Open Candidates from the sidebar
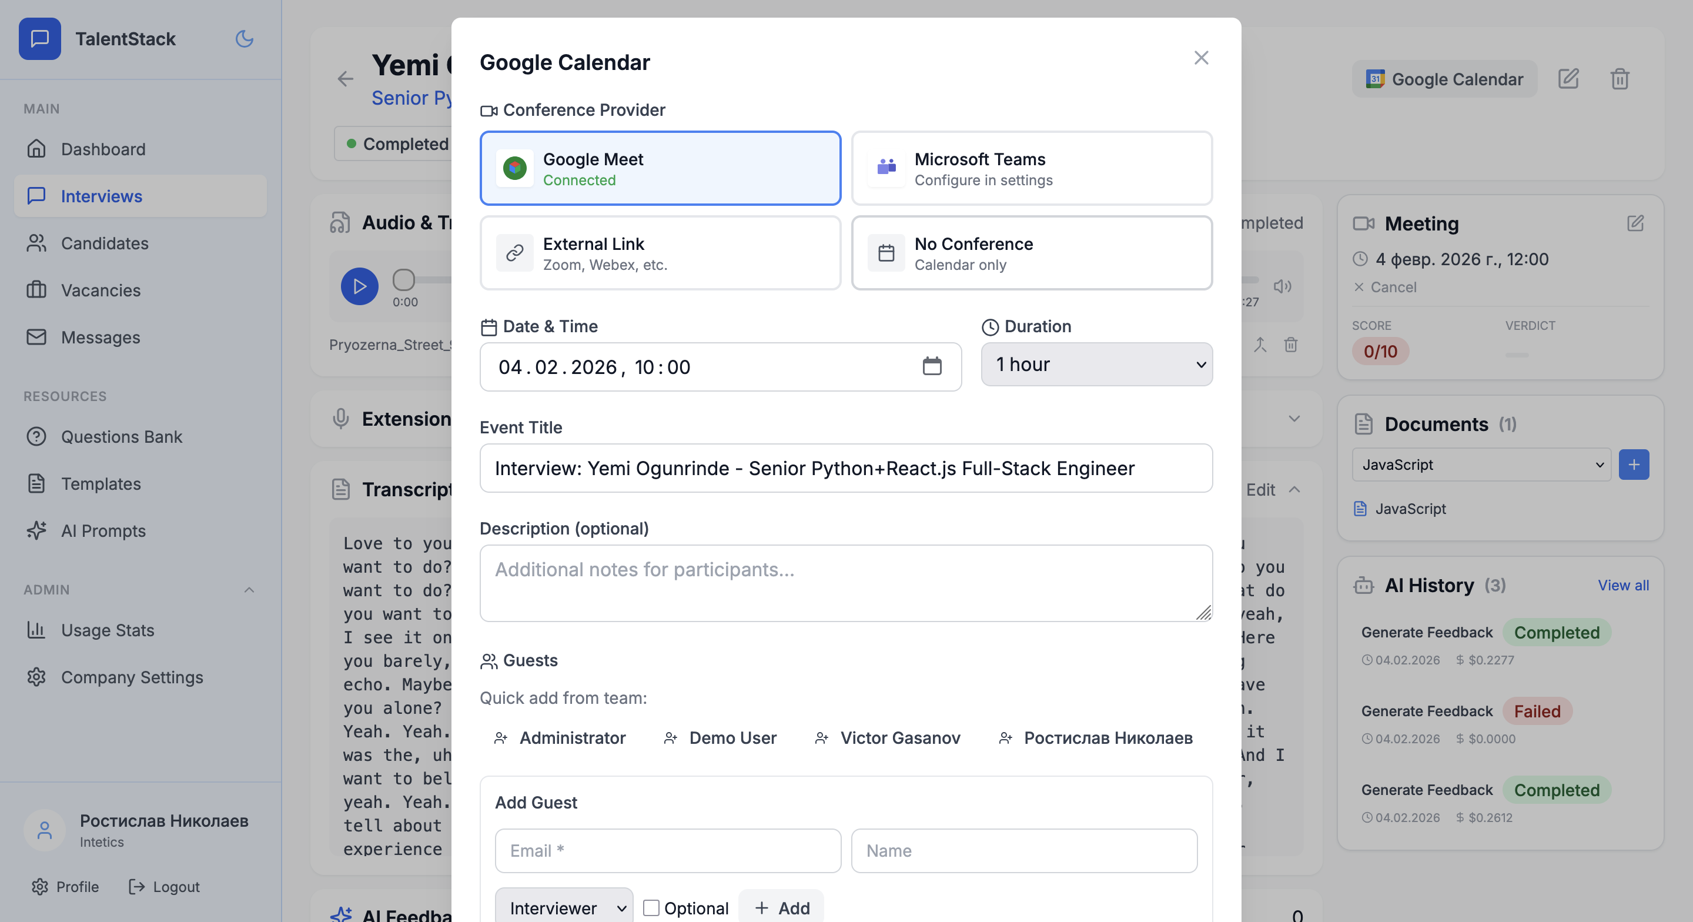 tap(105, 243)
